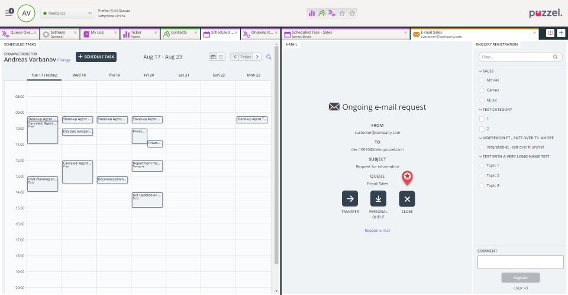Close the e-mail request with X icon
The width and height of the screenshot is (568, 295).
[x=407, y=198]
